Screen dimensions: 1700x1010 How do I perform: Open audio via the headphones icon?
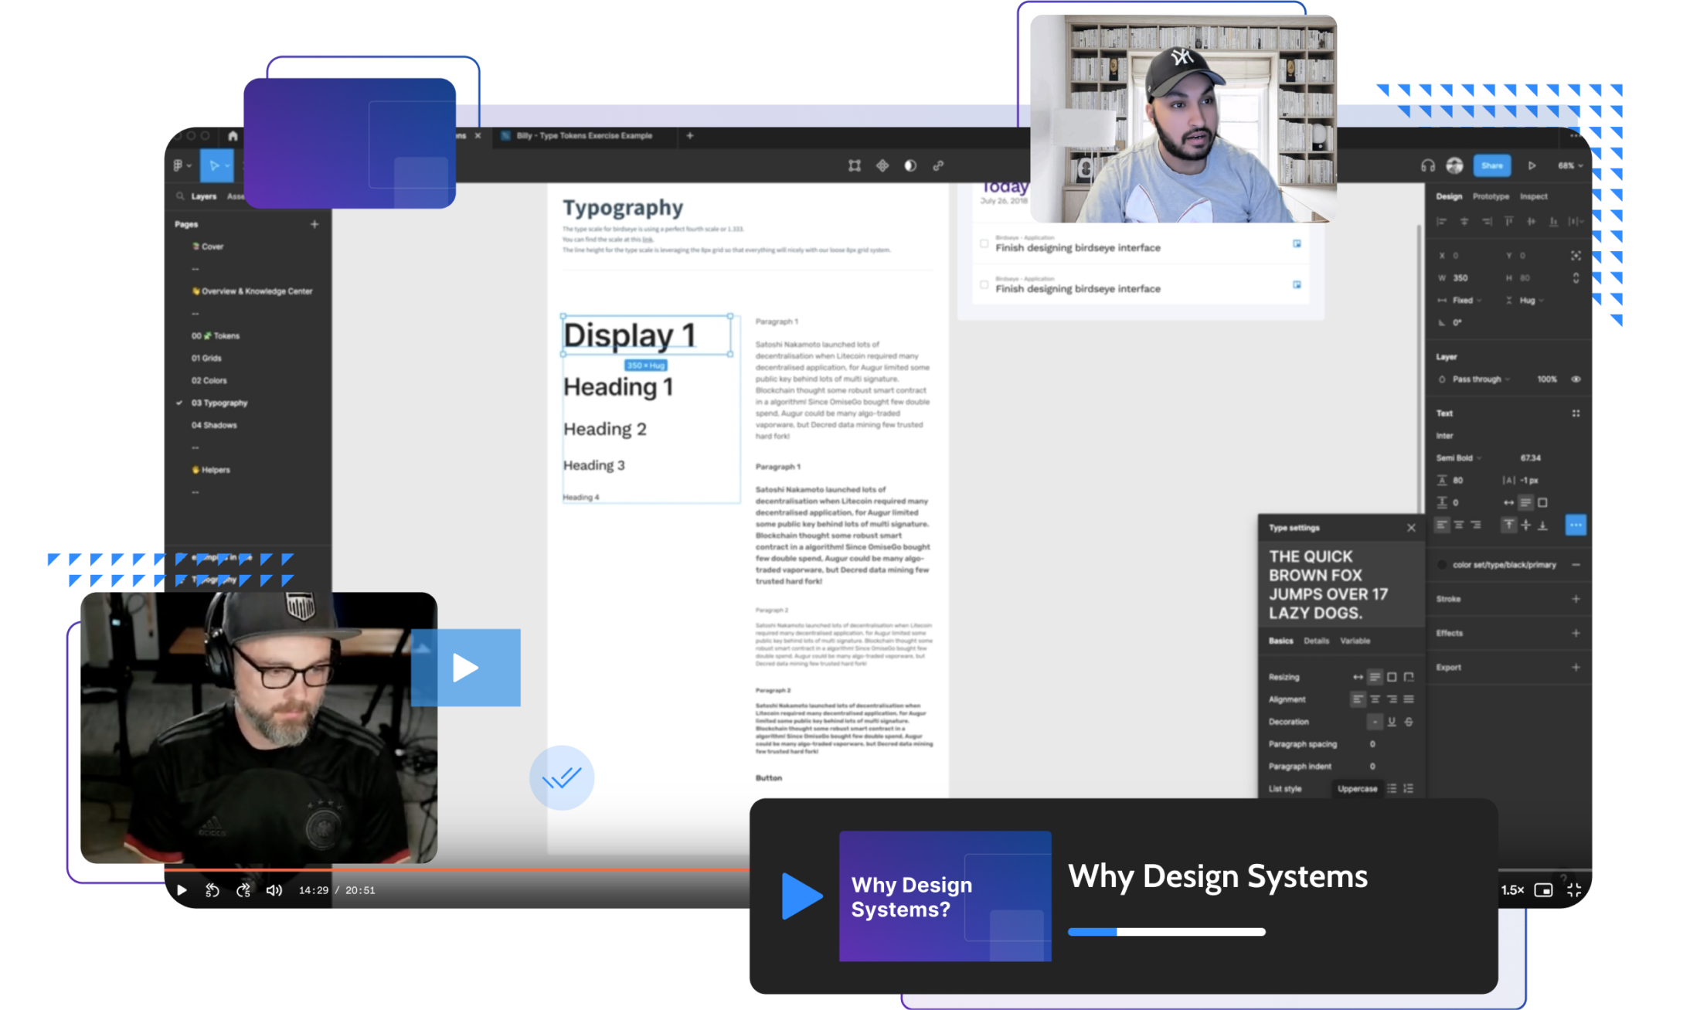[x=1427, y=165]
